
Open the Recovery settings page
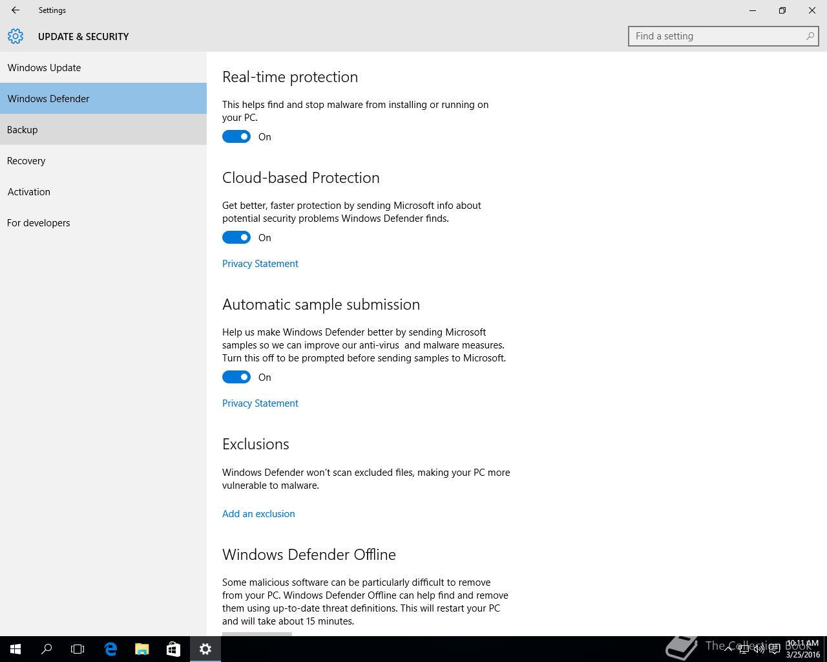pyautogui.click(x=103, y=160)
